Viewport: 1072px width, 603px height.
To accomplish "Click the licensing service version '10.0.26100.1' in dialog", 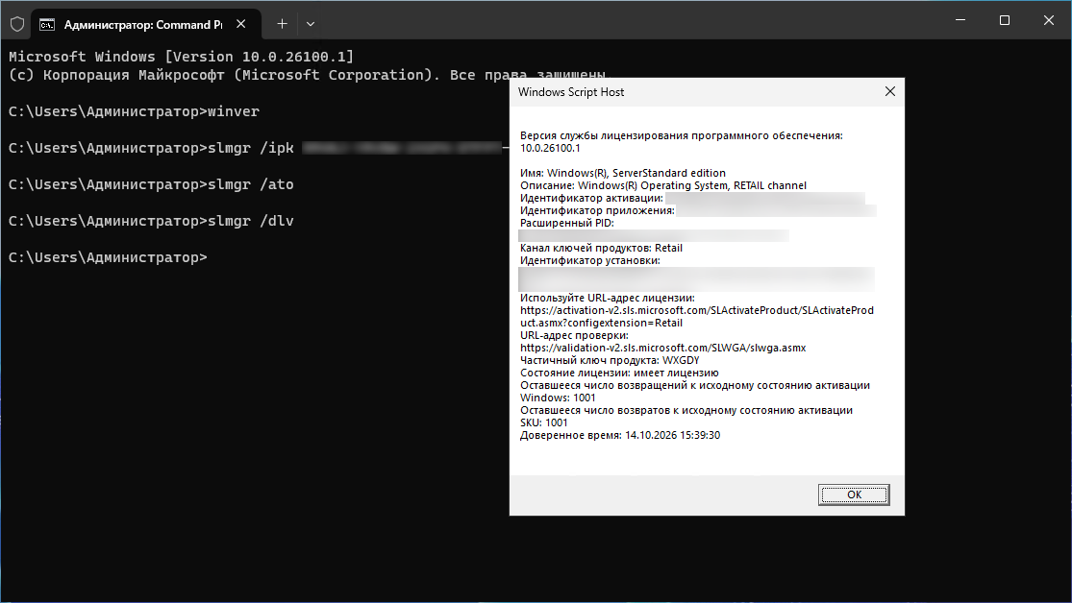I will point(550,148).
